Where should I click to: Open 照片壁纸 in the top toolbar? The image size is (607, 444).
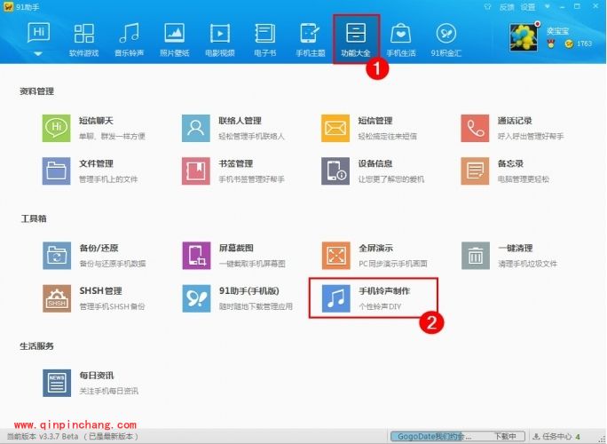click(175, 40)
